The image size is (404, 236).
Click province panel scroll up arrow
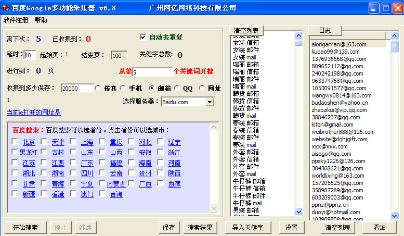pyautogui.click(x=214, y=127)
